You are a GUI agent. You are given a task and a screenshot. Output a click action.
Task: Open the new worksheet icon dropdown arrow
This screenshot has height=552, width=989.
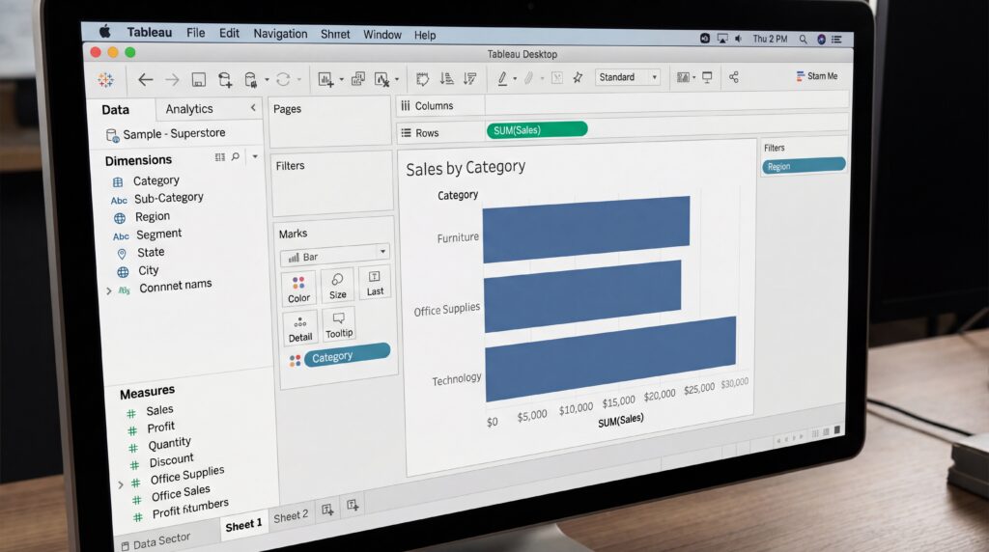(341, 79)
